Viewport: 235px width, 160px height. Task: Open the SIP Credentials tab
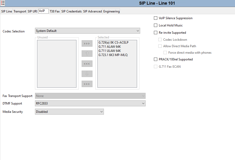click(72, 11)
